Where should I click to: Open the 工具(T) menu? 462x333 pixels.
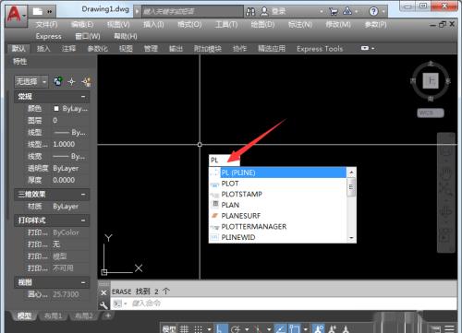point(226,24)
